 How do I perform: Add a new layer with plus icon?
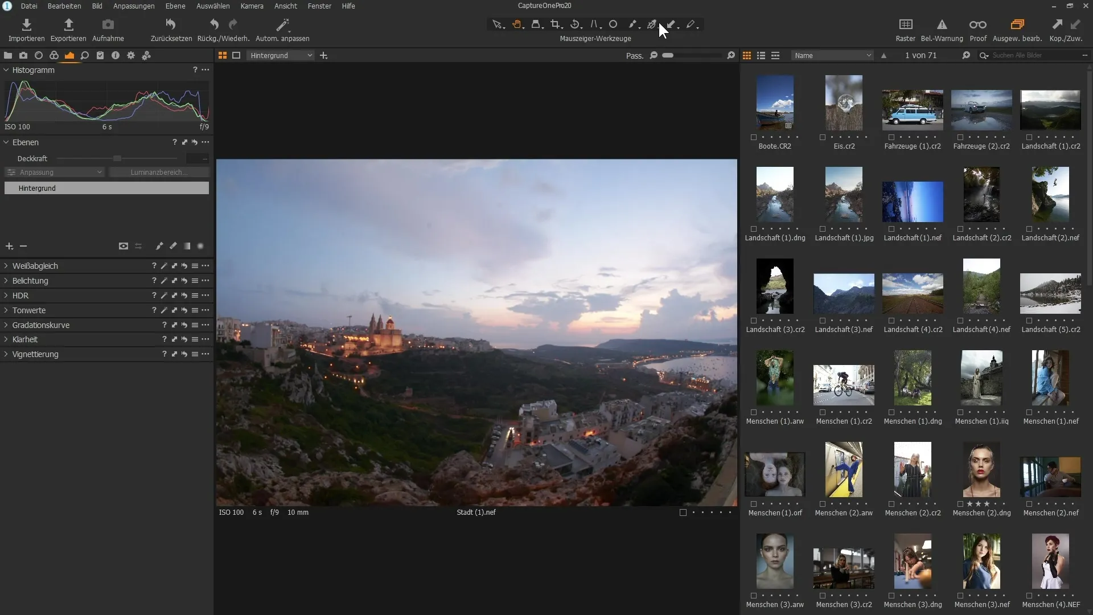coord(9,246)
